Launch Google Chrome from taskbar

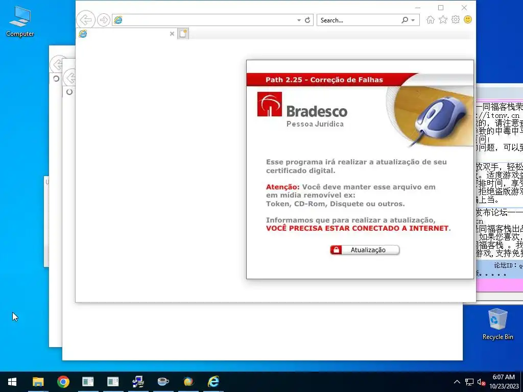pyautogui.click(x=63, y=382)
